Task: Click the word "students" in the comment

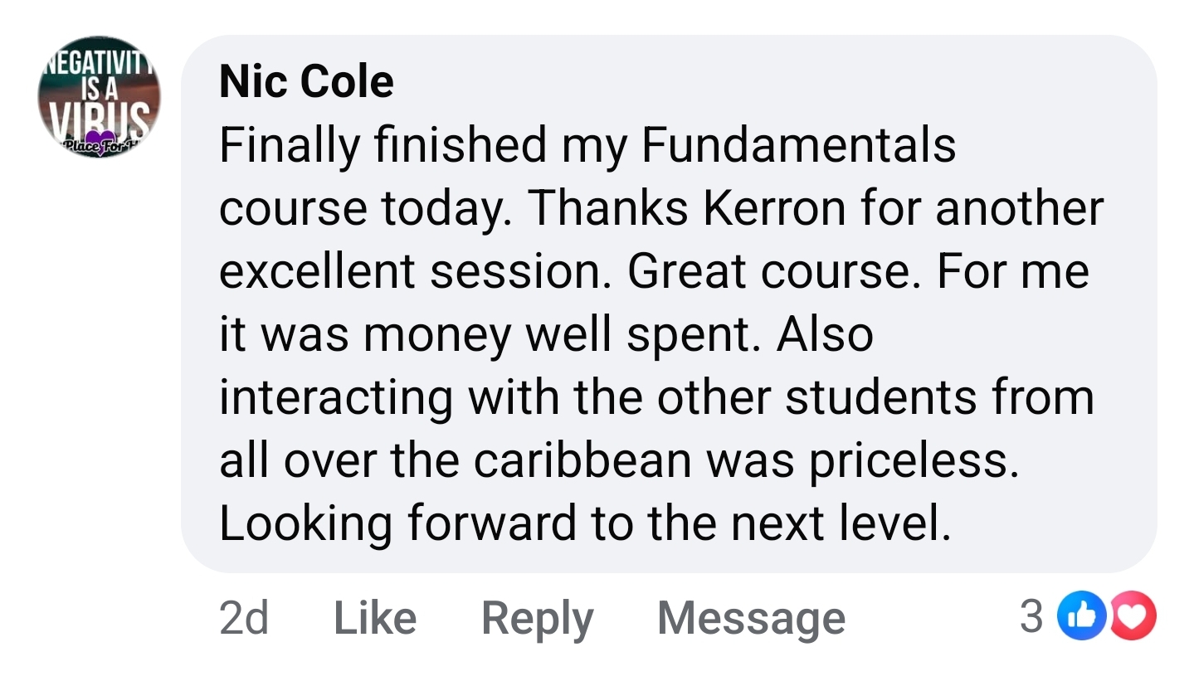Action: pyautogui.click(x=880, y=397)
